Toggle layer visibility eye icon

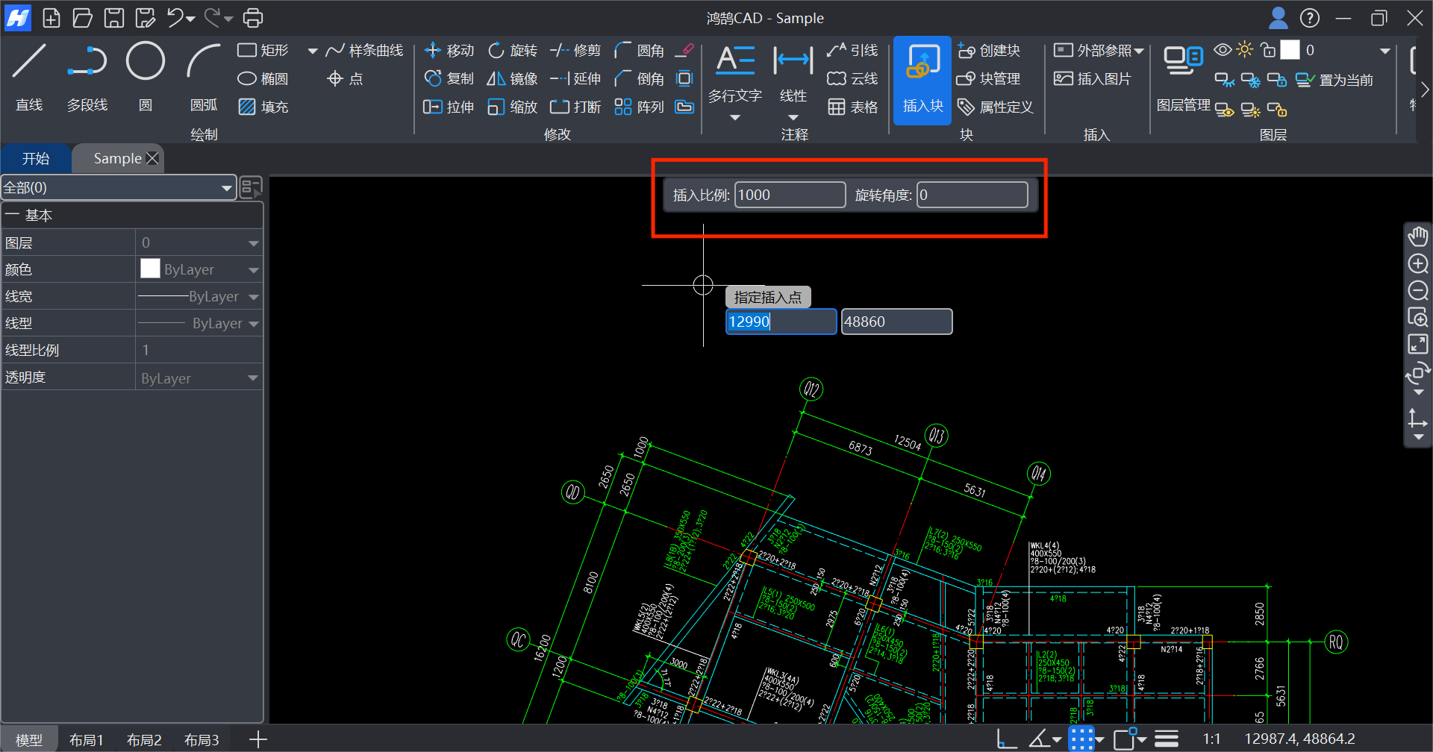point(1223,50)
